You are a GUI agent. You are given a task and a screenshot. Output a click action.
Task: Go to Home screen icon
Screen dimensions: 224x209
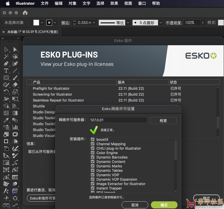click(25, 13)
